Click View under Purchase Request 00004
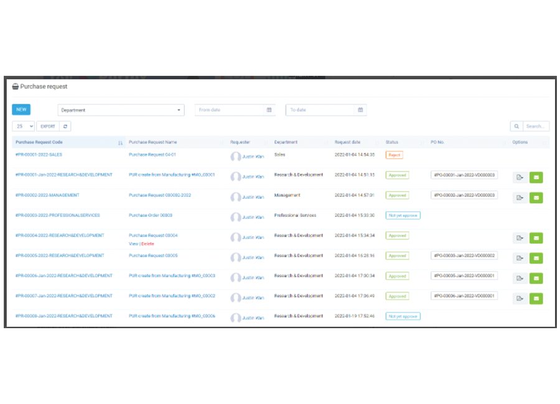Screen dimensions: 560x404 (x=133, y=244)
